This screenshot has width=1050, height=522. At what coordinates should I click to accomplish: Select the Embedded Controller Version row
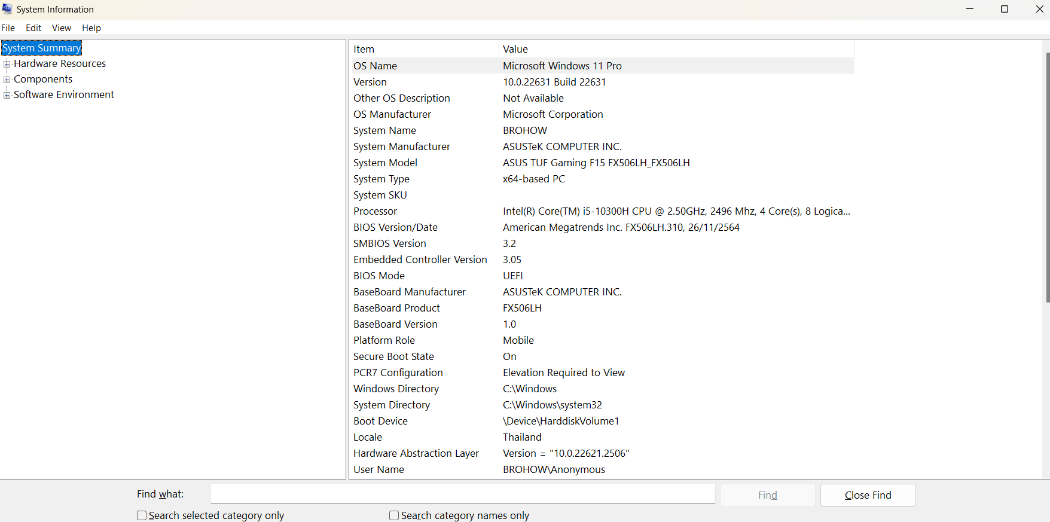coord(602,260)
